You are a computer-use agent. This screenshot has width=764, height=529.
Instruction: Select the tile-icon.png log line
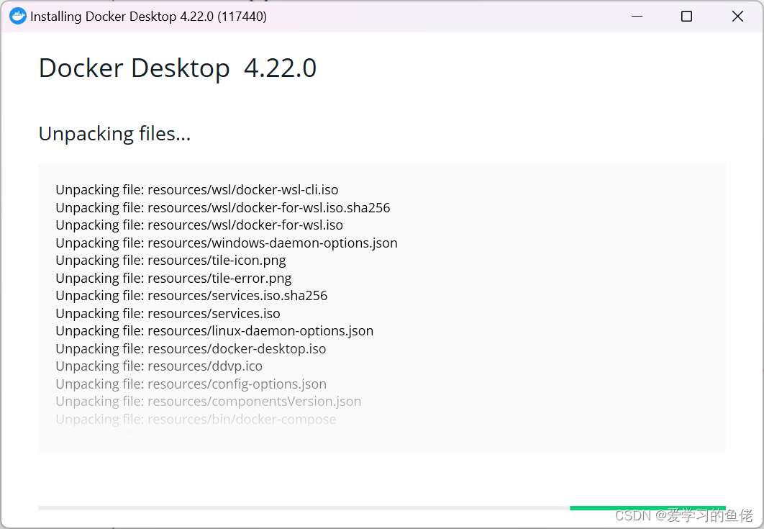click(170, 261)
